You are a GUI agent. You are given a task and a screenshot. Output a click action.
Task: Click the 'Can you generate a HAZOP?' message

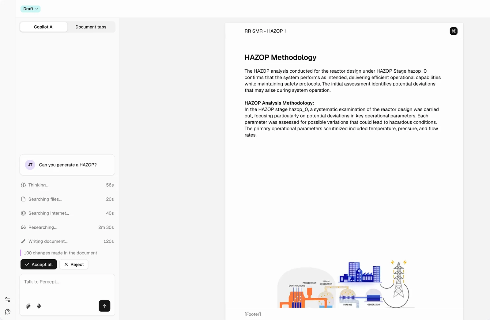pyautogui.click(x=68, y=165)
